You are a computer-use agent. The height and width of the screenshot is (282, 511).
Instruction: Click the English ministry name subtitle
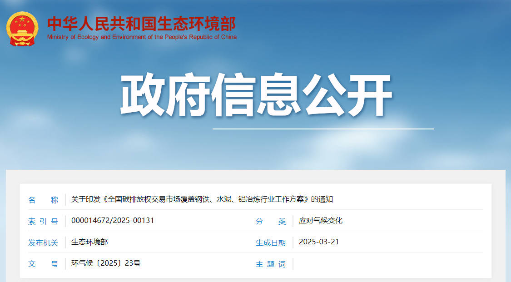[x=142, y=37]
